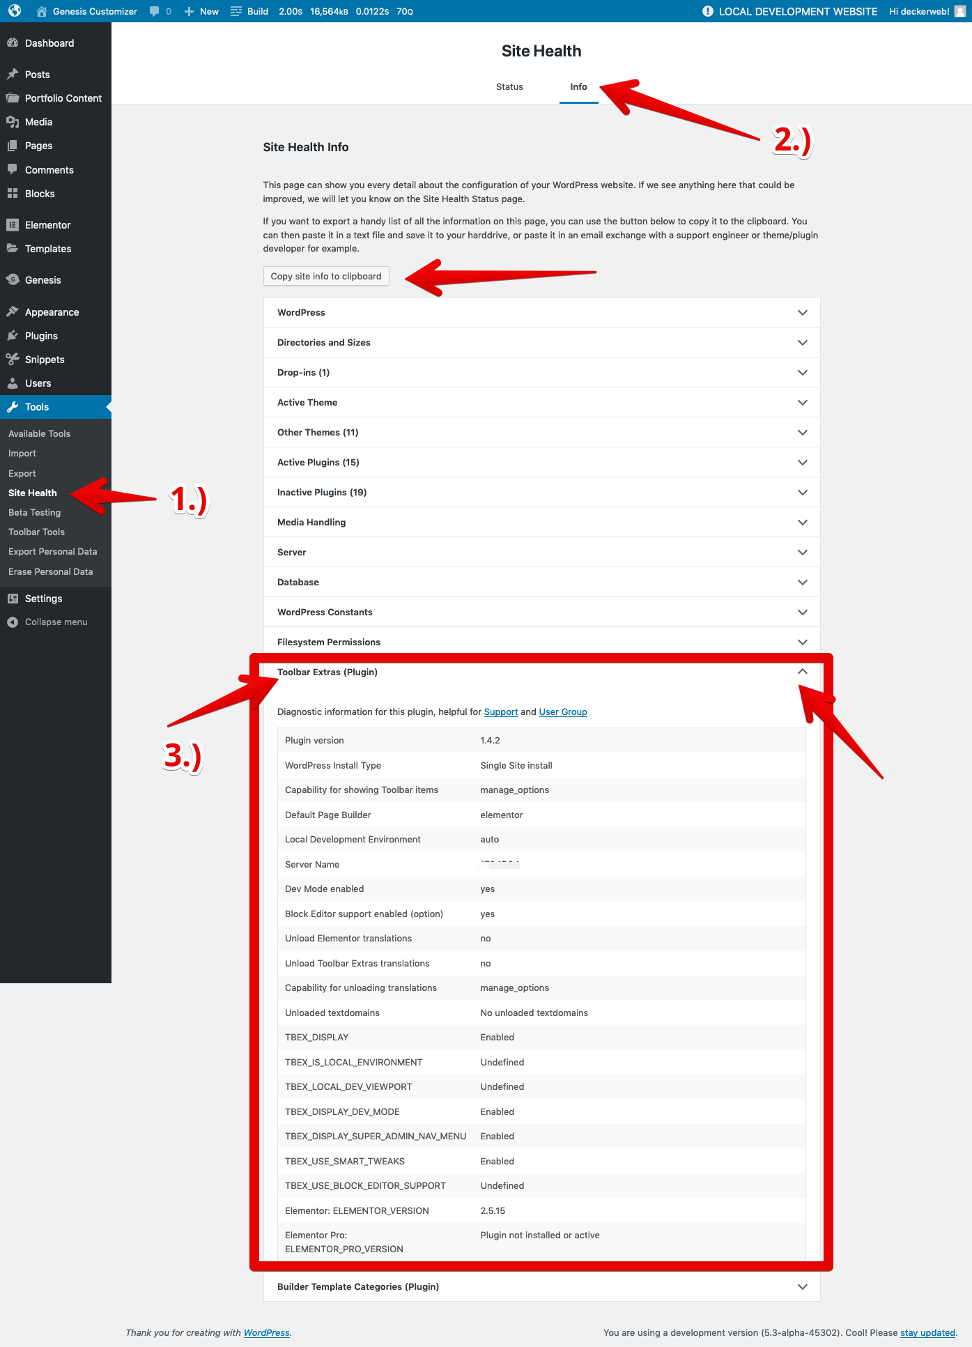Switch to the Status tab

tap(509, 87)
